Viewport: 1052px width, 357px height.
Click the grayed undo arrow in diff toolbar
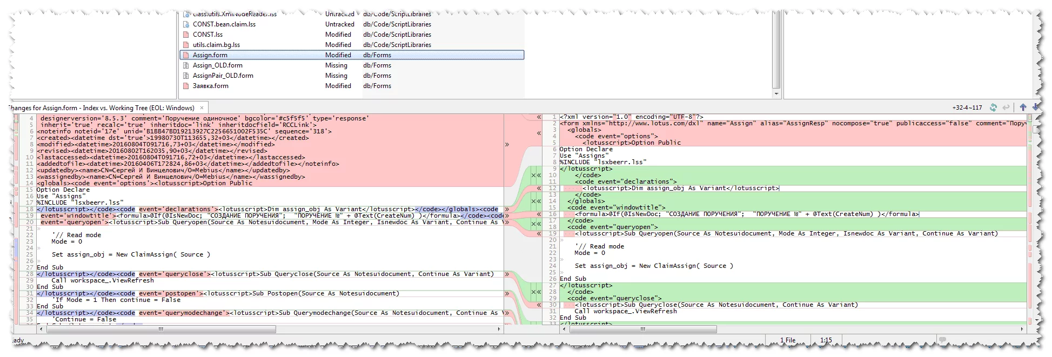[1006, 107]
